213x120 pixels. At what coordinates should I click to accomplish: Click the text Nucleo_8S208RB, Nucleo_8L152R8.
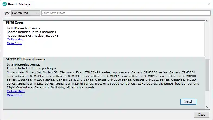[33, 36]
